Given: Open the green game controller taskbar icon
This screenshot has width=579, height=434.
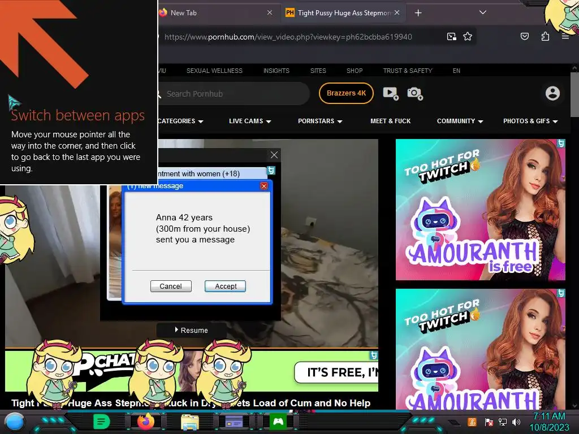Looking at the screenshot, I should [x=278, y=422].
